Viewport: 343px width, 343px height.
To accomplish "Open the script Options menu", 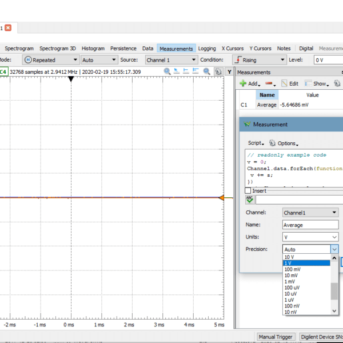I will [284, 143].
